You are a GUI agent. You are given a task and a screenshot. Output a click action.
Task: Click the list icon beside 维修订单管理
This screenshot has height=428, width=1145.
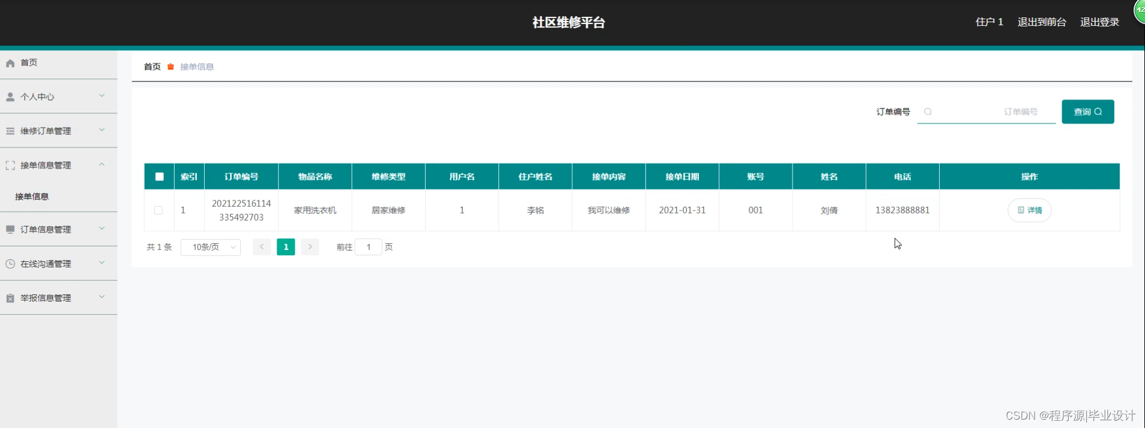click(x=10, y=131)
